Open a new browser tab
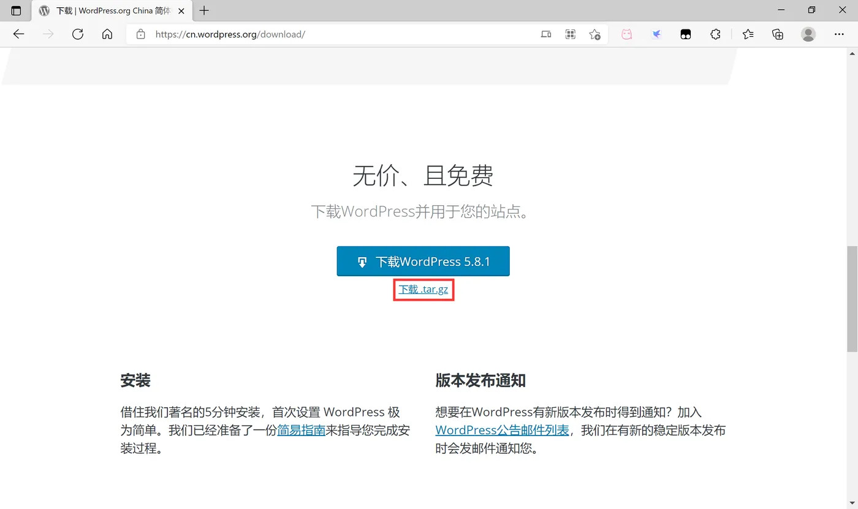 pyautogui.click(x=205, y=10)
